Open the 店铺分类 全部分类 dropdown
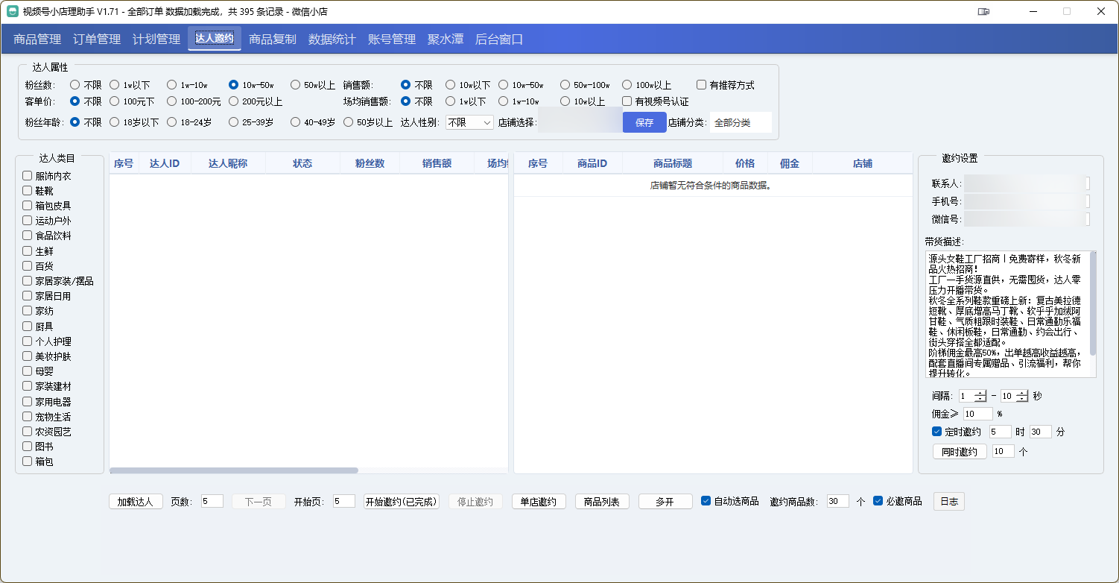1119x583 pixels. (741, 122)
